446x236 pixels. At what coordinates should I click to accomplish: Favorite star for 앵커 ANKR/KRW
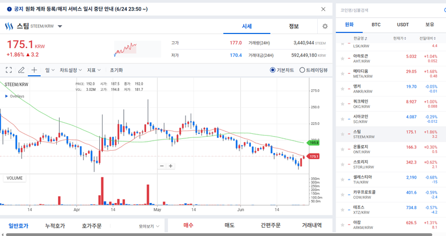[x=342, y=89]
